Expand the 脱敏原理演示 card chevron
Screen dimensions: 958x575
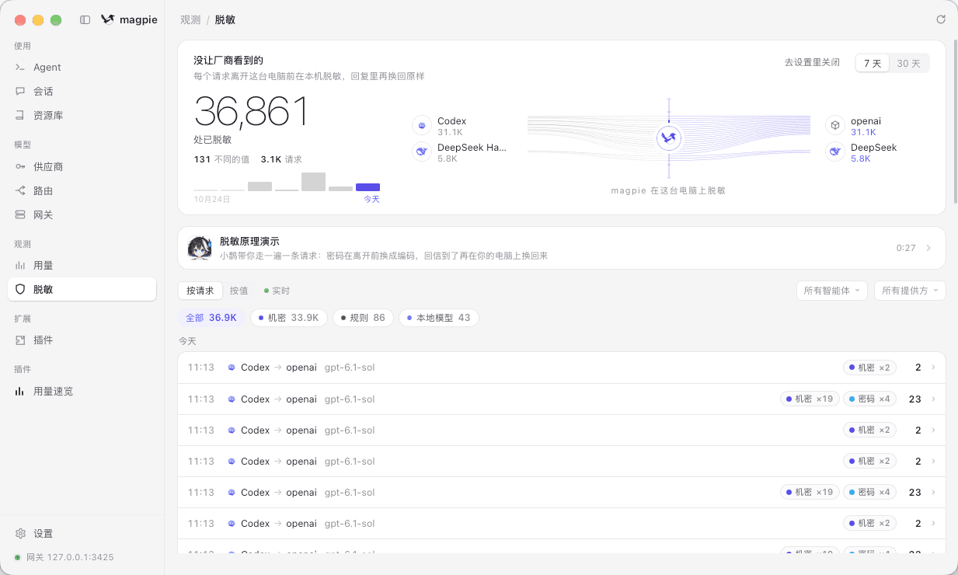pos(928,248)
